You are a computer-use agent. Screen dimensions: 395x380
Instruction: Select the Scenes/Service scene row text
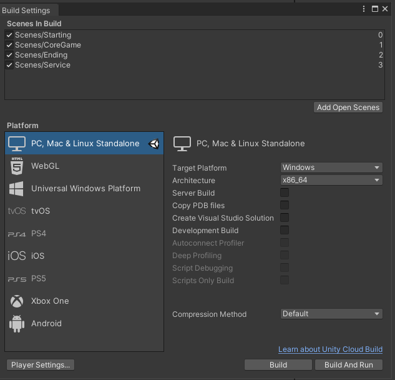43,65
